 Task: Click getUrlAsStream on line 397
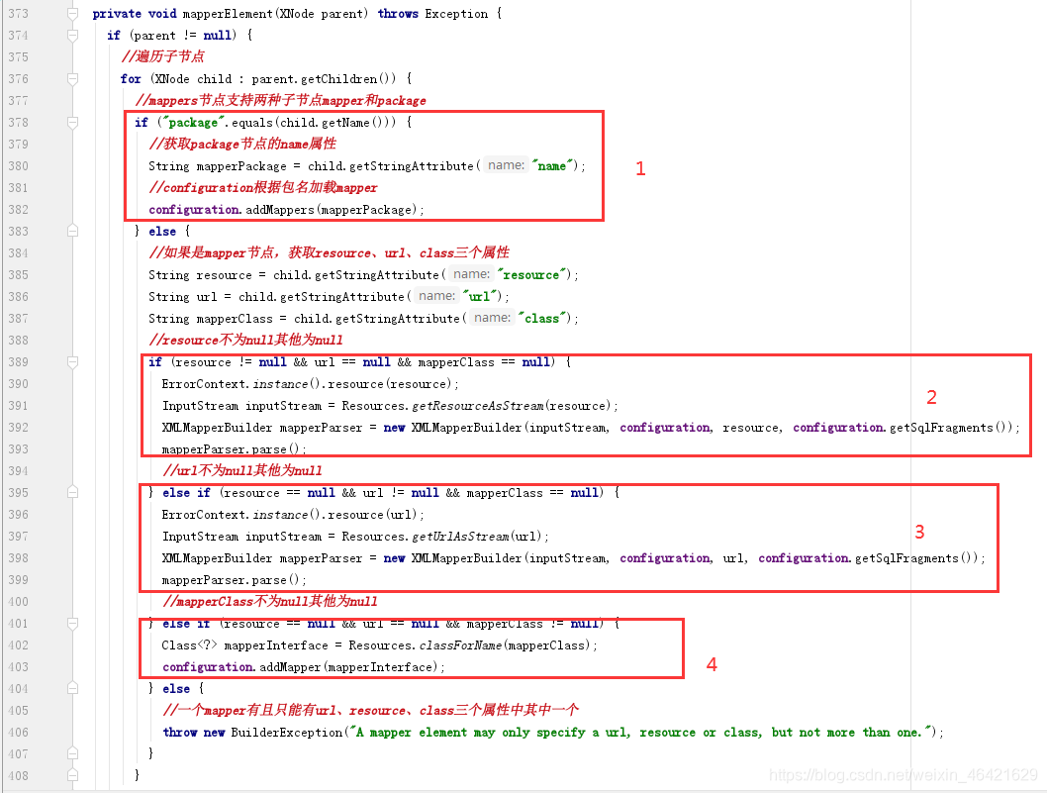click(x=460, y=537)
